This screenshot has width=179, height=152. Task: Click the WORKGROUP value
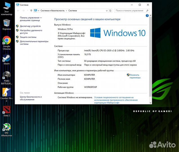pyautogui.click(x=91, y=87)
